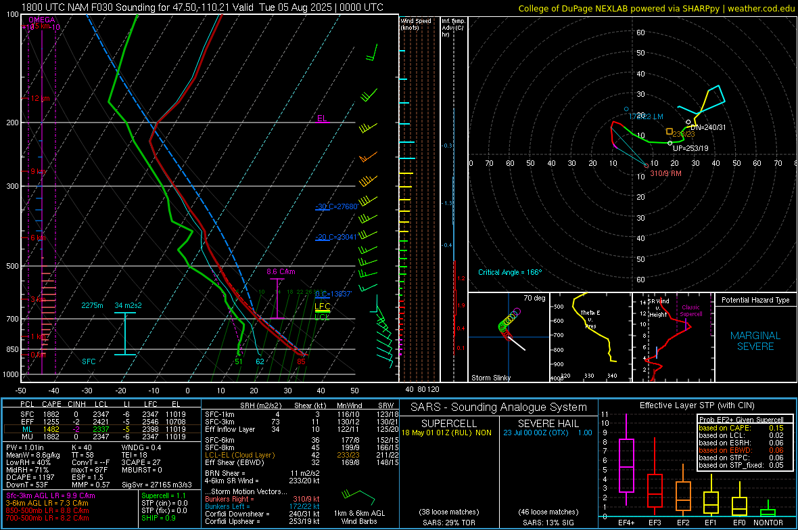Click 'DCAPE = 1197' value

(30, 477)
